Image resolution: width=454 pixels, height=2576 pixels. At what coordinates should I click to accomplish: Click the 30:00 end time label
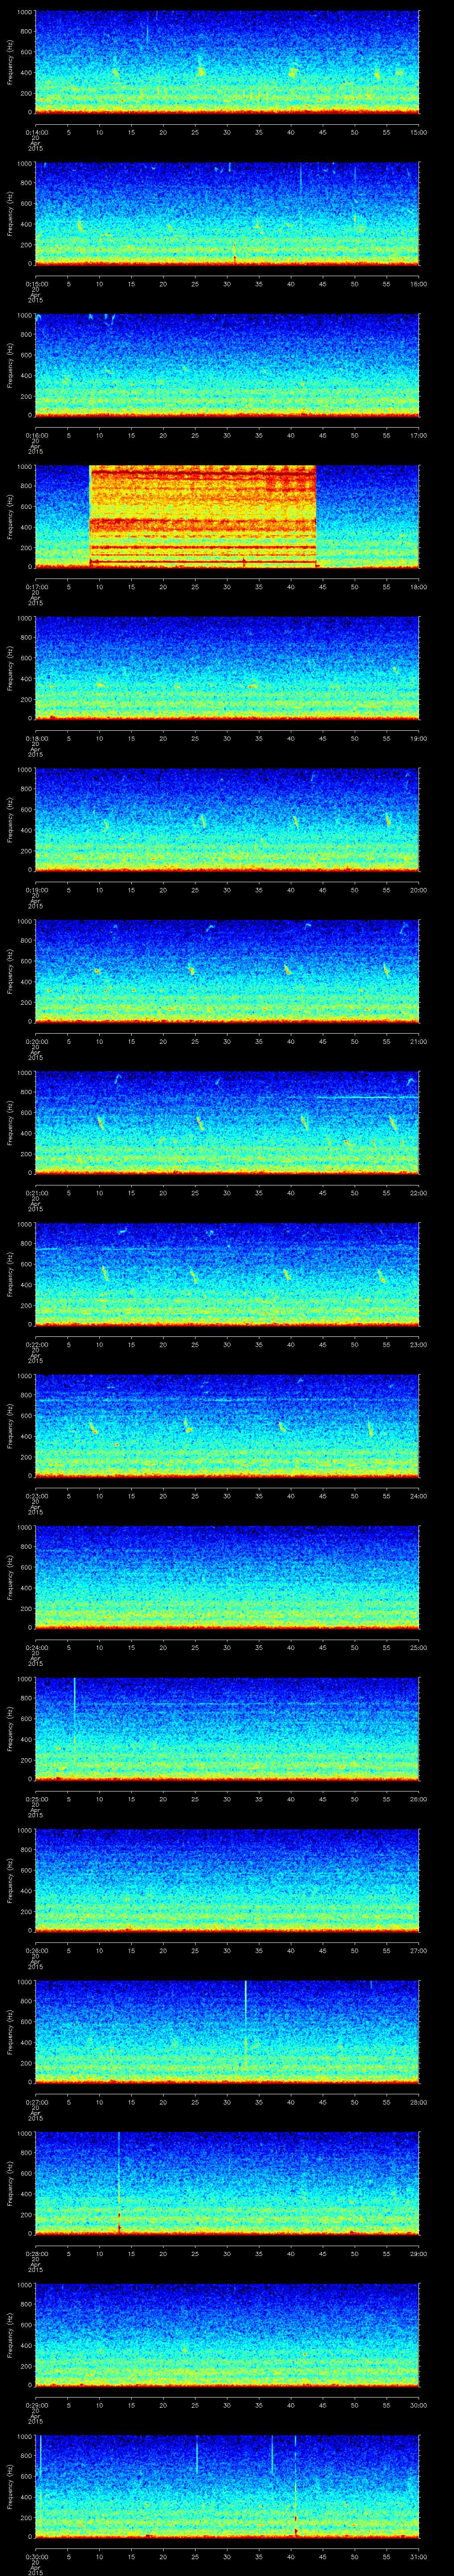coord(418,2405)
